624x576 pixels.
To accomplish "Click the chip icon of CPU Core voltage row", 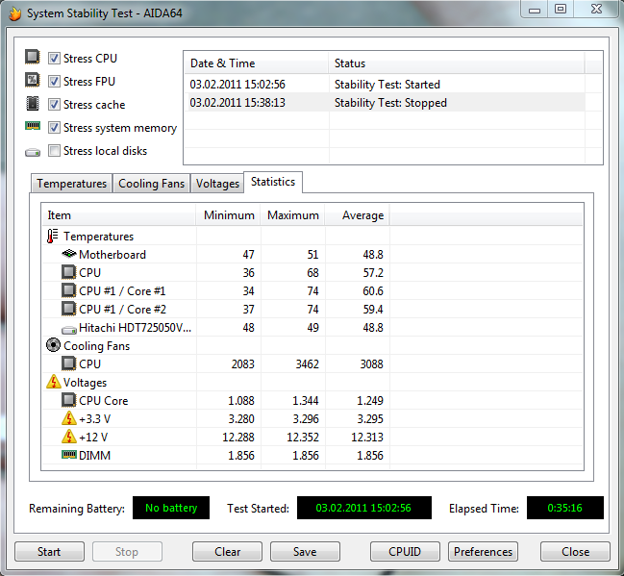I will [69, 400].
